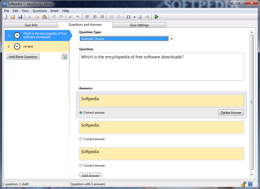
Task: Click 'Question with 3 answers' status text
Action: pos(88,184)
